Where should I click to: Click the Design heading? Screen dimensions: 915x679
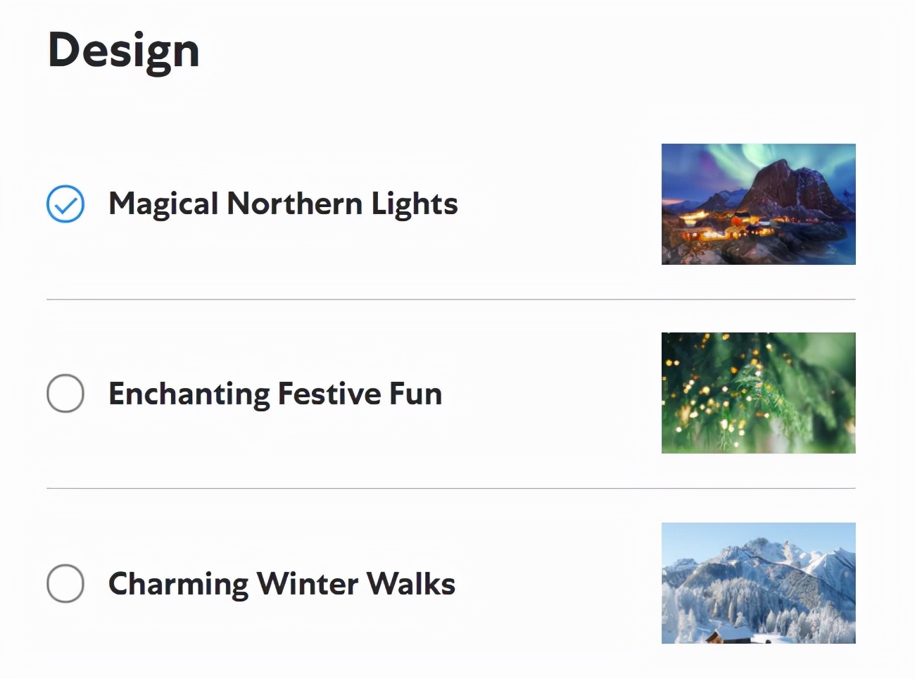(124, 51)
